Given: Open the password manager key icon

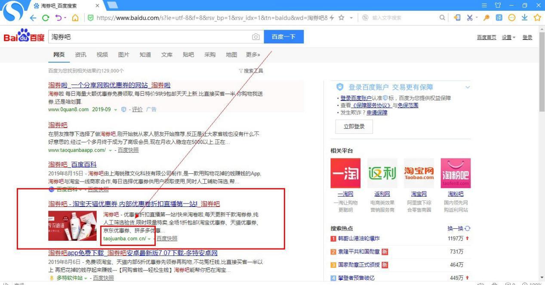Looking at the screenshot, I should pyautogui.click(x=486, y=18).
